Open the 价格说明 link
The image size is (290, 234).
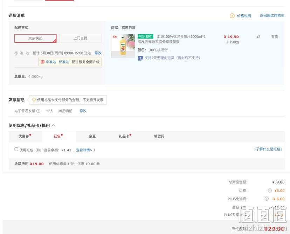click(244, 16)
